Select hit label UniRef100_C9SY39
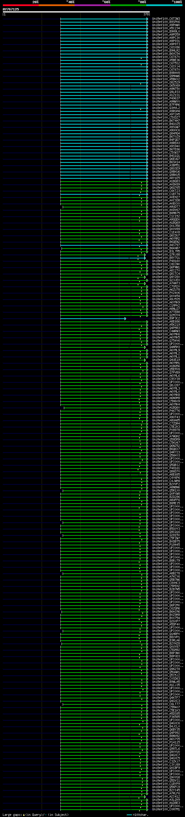The width and height of the screenshot is (185, 817). (x=166, y=379)
